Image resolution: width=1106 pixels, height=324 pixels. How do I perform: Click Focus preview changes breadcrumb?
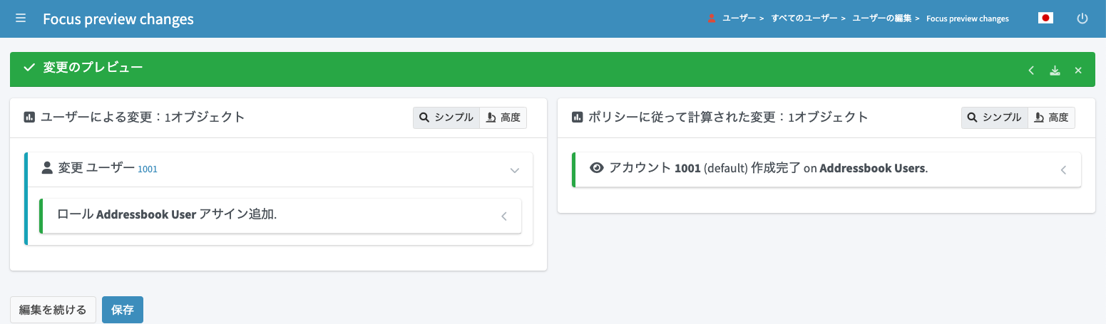(968, 19)
